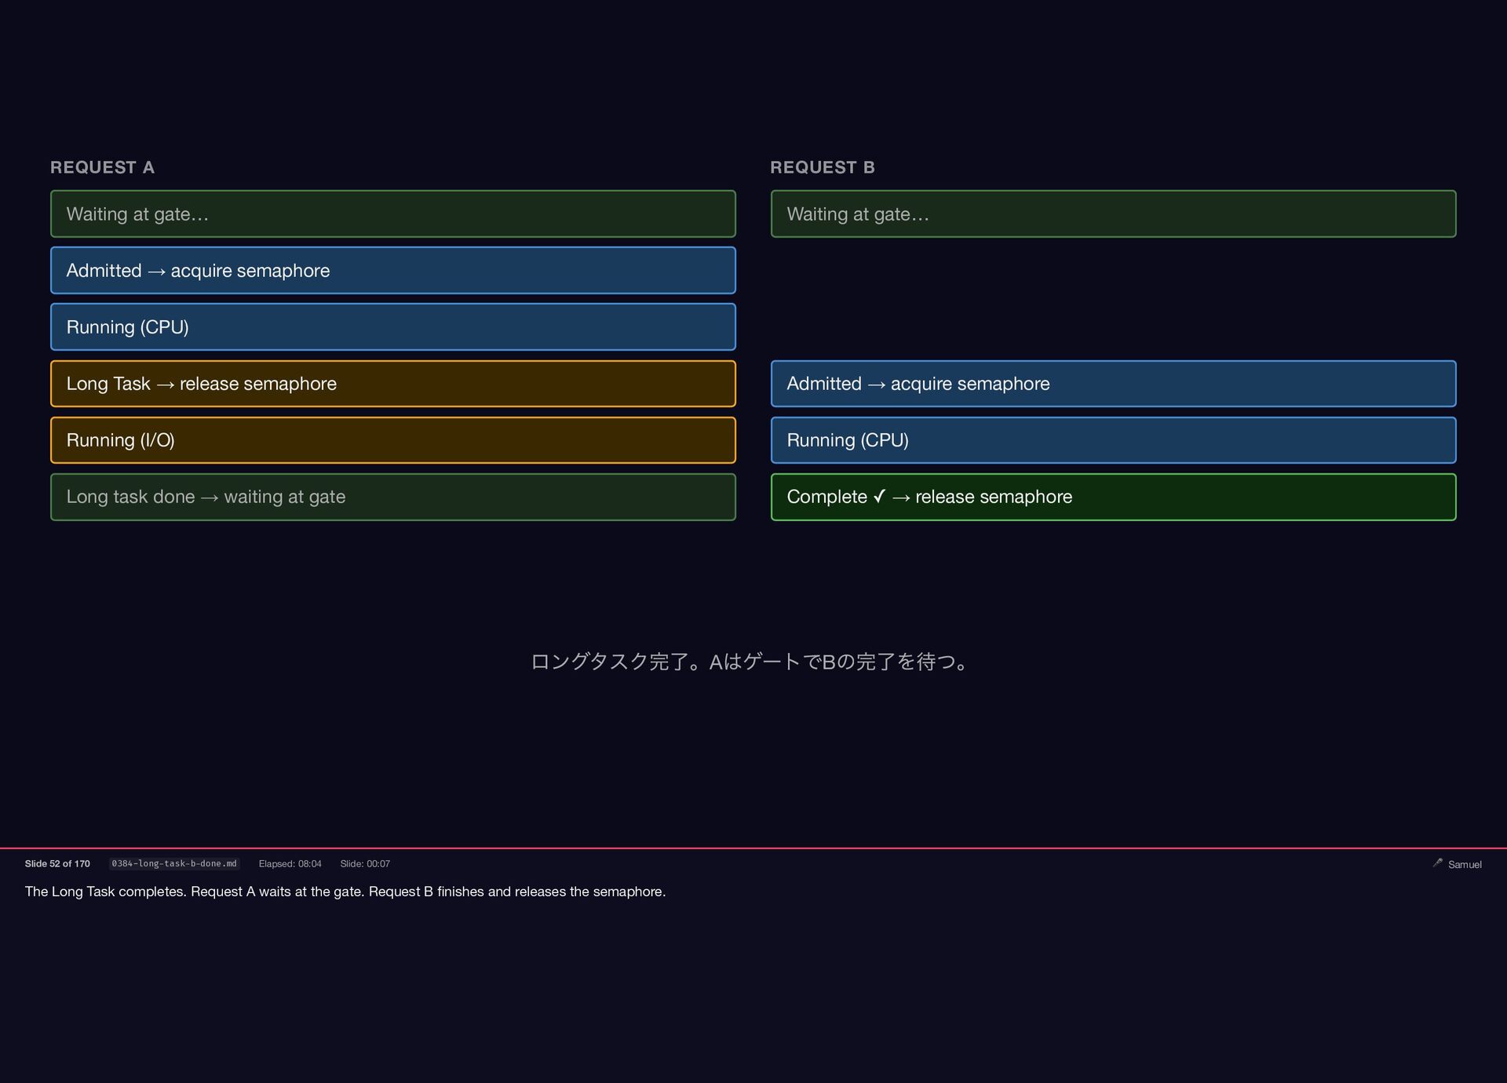Viewport: 1507px width, 1083px height.
Task: Click the Japanese caption text
Action: pos(751,662)
